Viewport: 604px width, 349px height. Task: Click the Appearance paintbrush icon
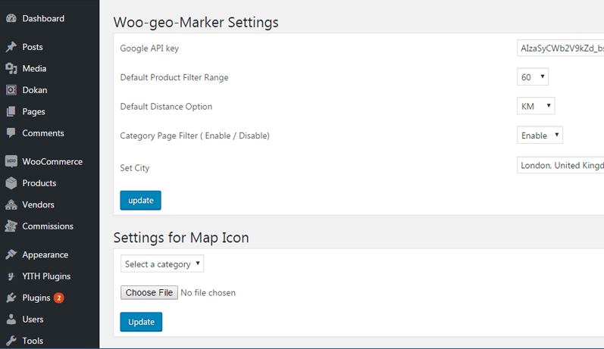(11, 254)
